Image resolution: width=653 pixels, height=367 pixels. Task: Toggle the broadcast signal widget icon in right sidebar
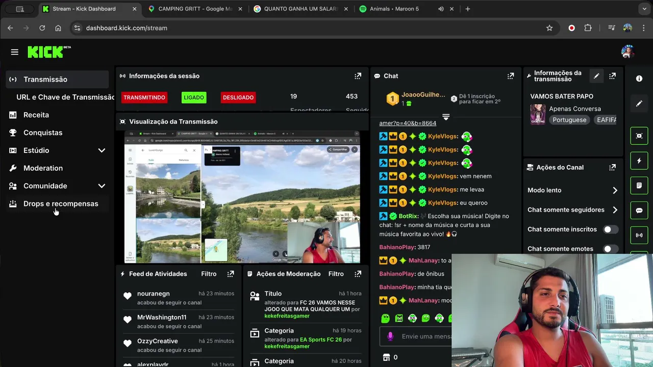639,235
